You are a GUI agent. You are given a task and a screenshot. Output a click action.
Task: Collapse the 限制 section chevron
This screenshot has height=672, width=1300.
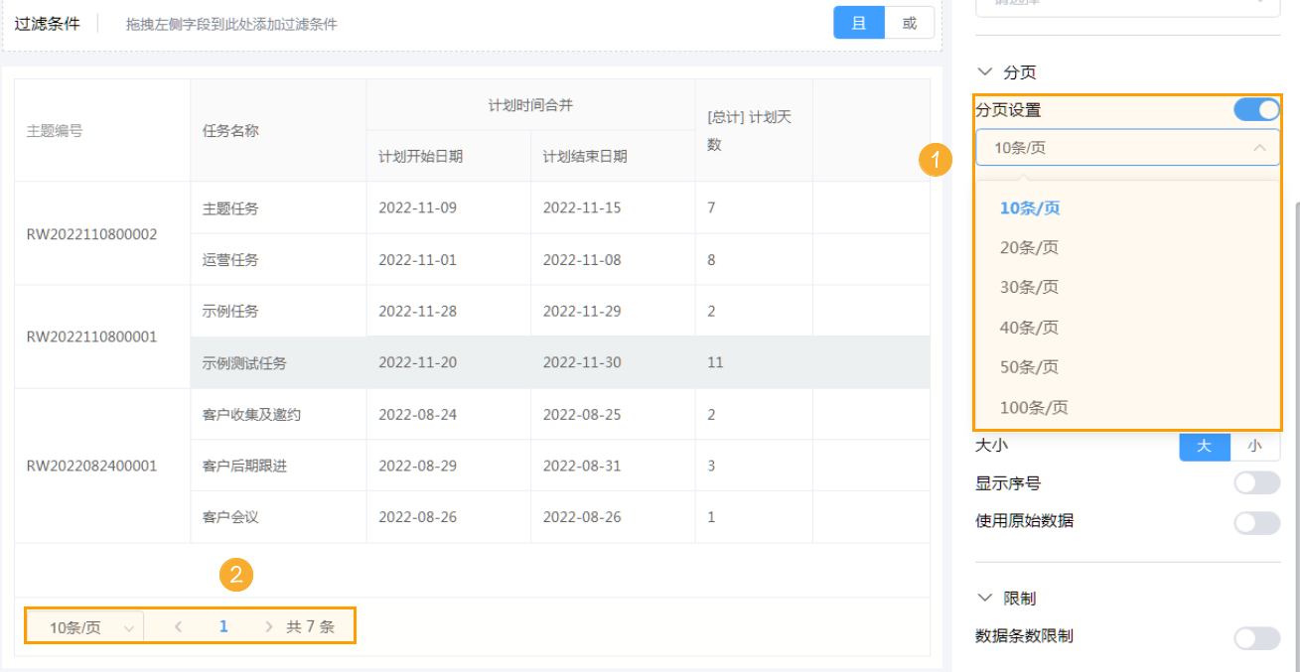[985, 598]
